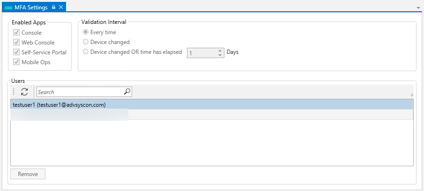
Task: Decrease the Days value with down arrow
Action: tap(220, 55)
